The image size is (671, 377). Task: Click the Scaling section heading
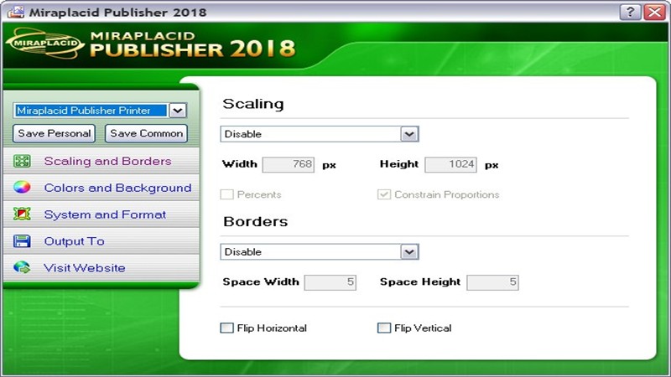click(253, 104)
